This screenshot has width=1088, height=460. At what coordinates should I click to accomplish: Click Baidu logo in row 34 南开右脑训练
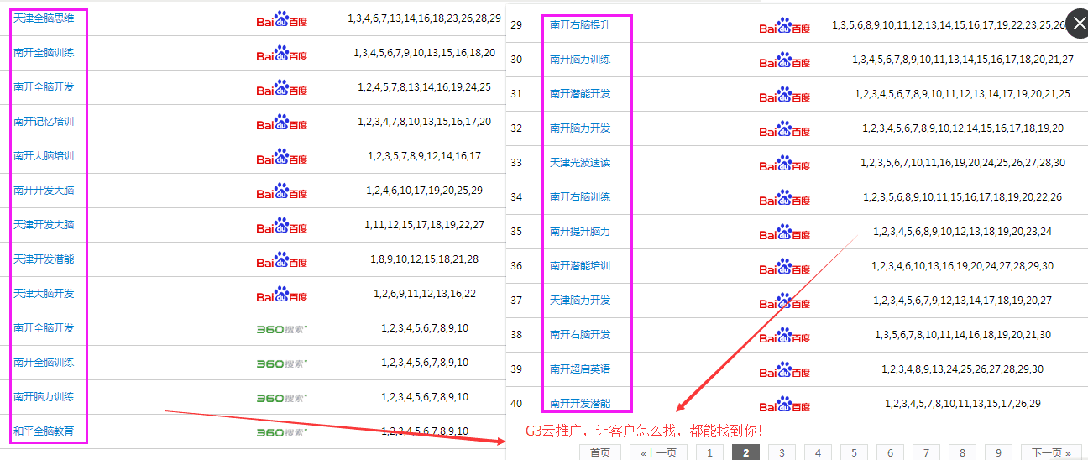click(785, 198)
